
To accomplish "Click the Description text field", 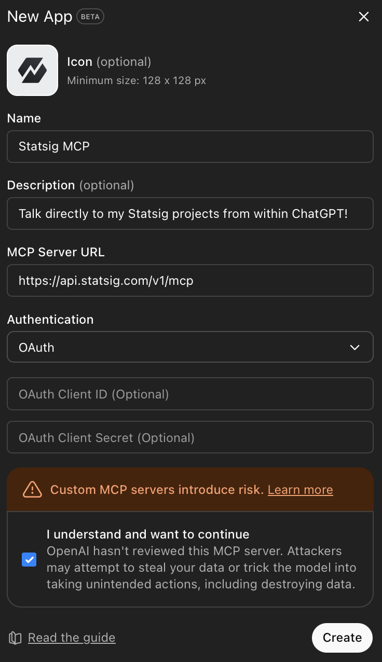I will (190, 213).
